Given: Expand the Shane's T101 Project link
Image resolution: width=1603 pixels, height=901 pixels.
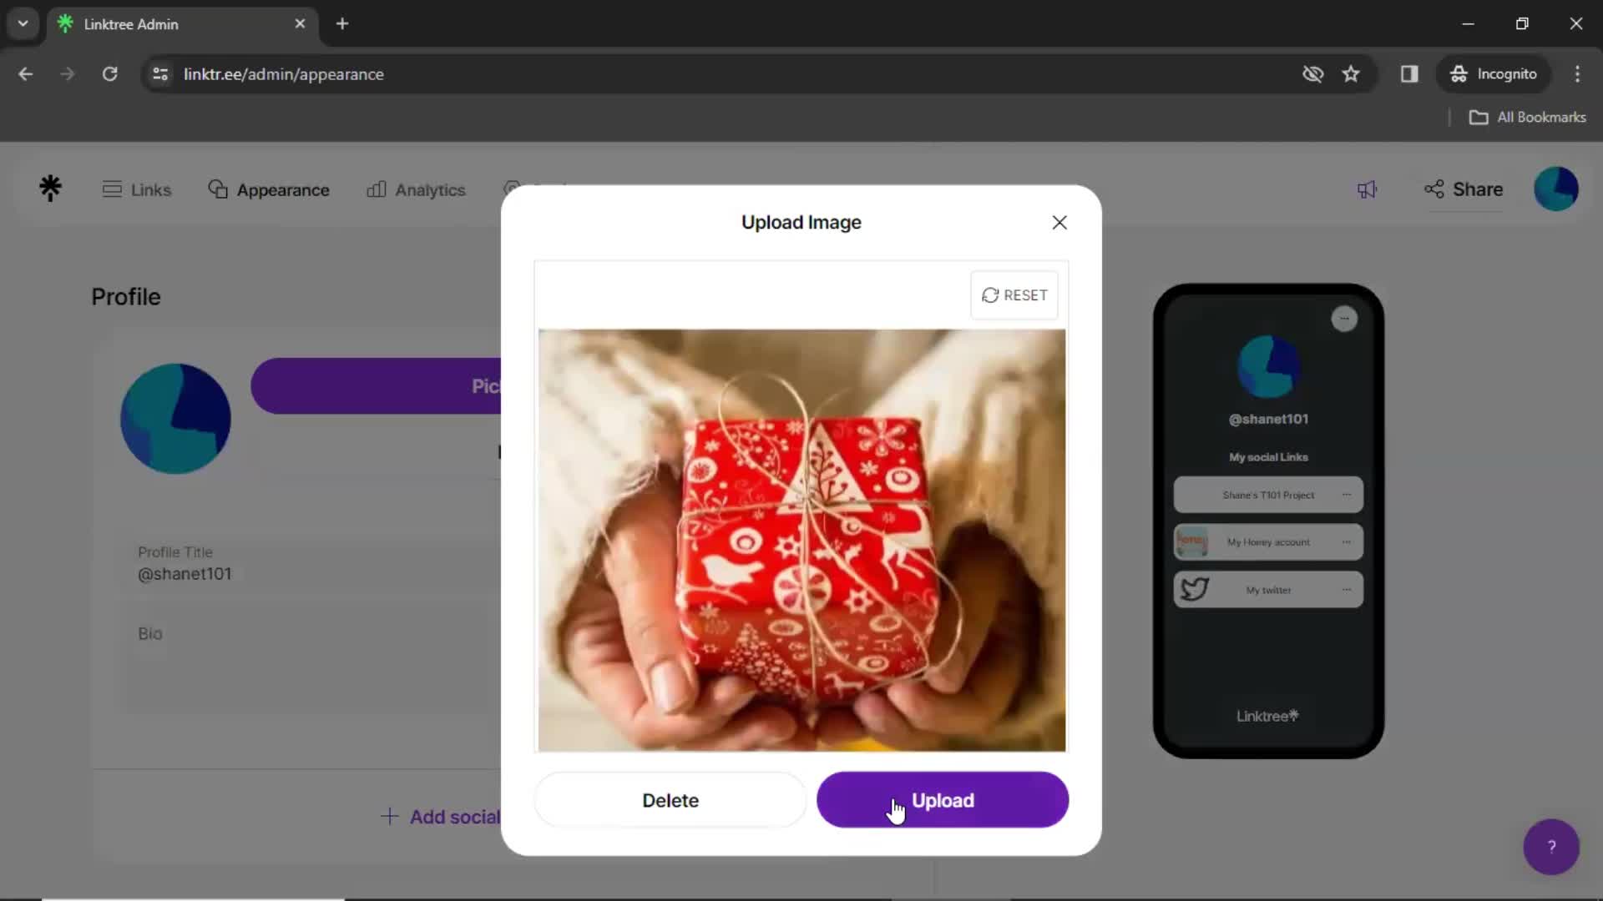Looking at the screenshot, I should [x=1348, y=494].
